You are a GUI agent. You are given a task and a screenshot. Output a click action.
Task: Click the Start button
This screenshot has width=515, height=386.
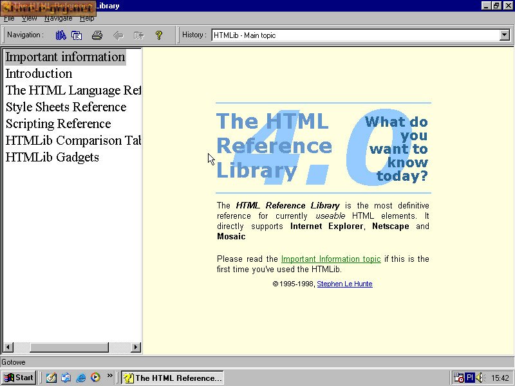point(19,378)
